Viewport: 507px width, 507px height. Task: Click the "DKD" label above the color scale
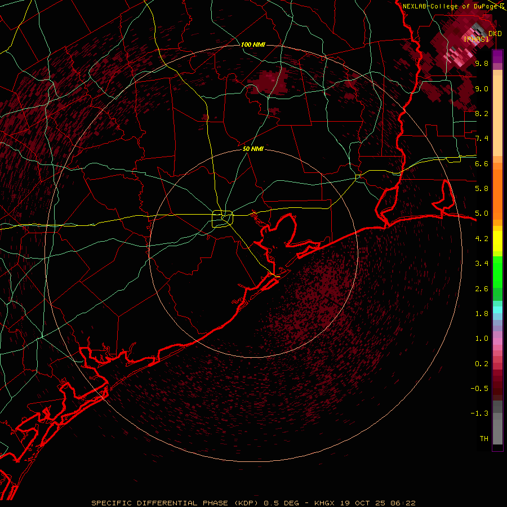(495, 33)
